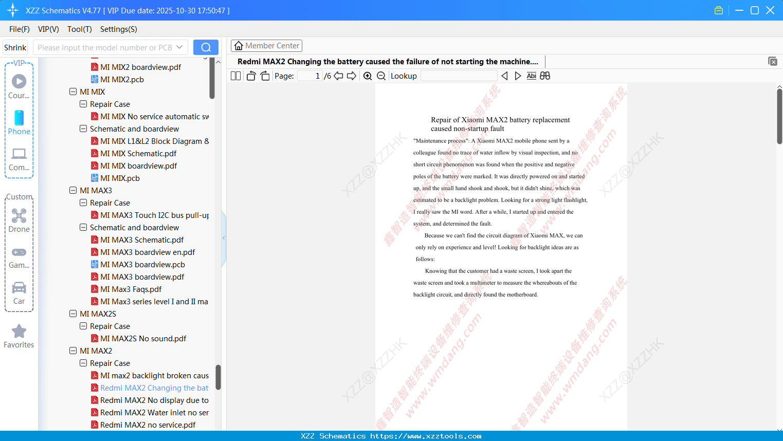The width and height of the screenshot is (783, 441).
Task: Collapse the MI MAX2S tree node
Action: pyautogui.click(x=73, y=314)
